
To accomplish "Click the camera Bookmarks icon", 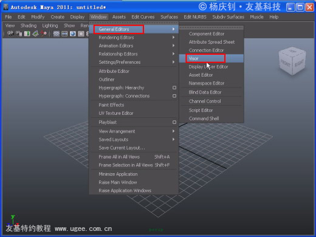I will (x=27, y=33).
